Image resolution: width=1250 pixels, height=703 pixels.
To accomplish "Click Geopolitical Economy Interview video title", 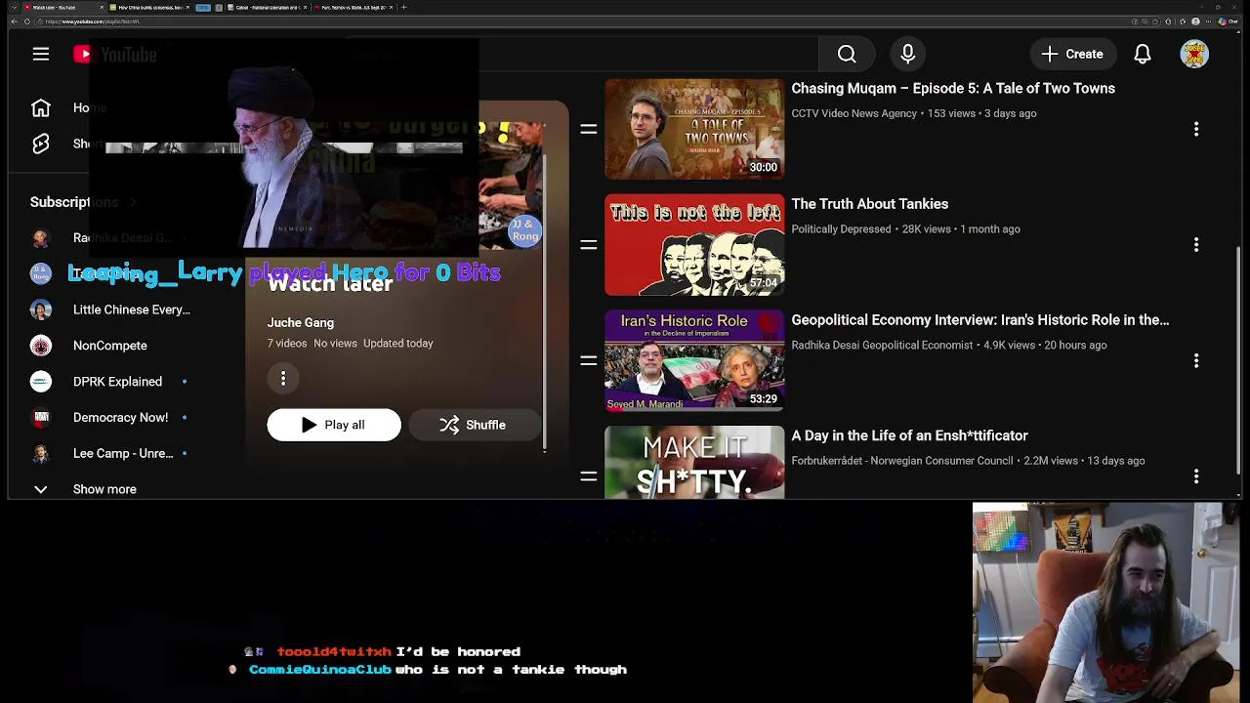I will (x=980, y=320).
